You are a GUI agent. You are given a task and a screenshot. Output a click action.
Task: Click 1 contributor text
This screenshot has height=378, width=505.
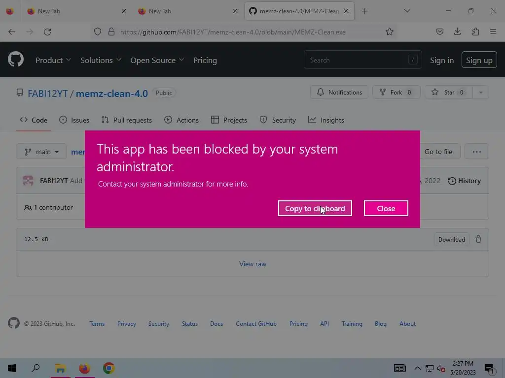[x=49, y=207]
